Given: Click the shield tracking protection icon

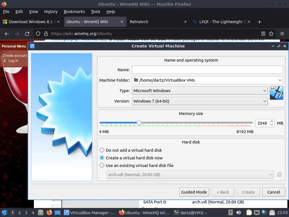Looking at the screenshot, I should pyautogui.click(x=38, y=34).
